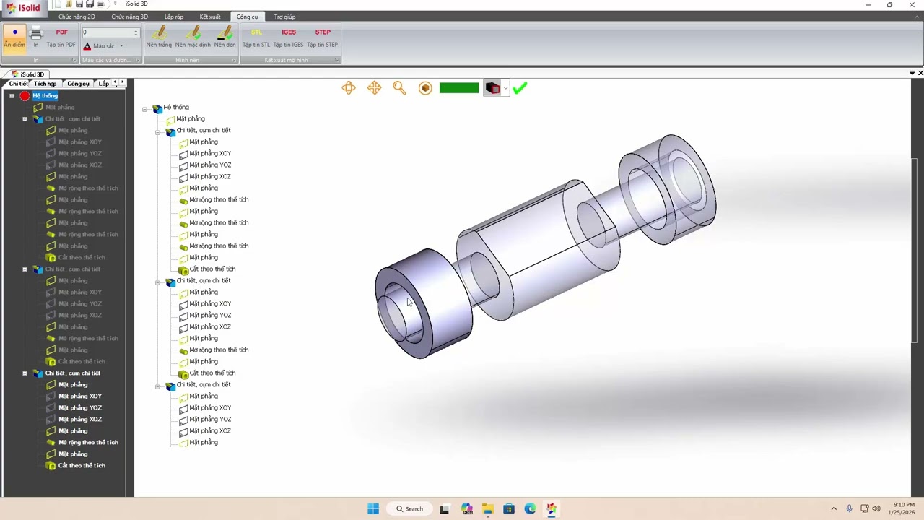Open the Chức năng 3D ribbon tab
The width and height of the screenshot is (924, 520).
click(129, 17)
